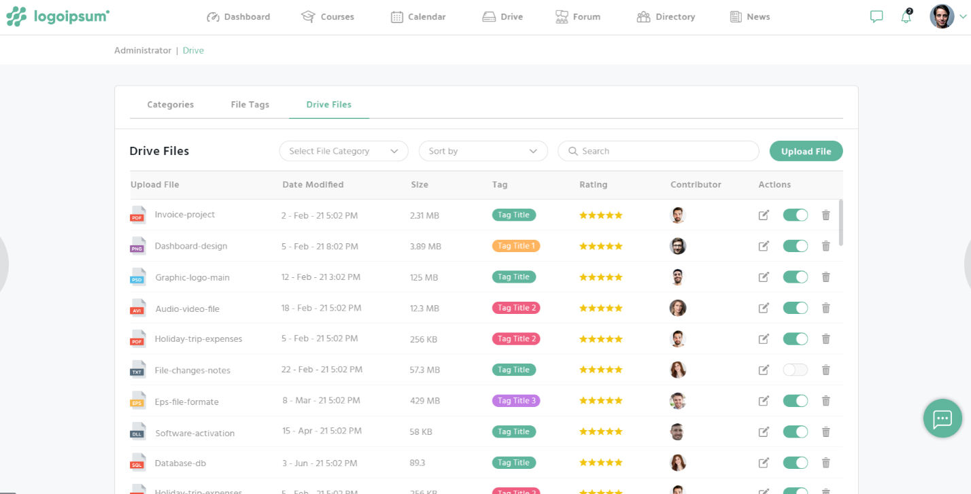Open the Select File Category dropdown

(343, 151)
